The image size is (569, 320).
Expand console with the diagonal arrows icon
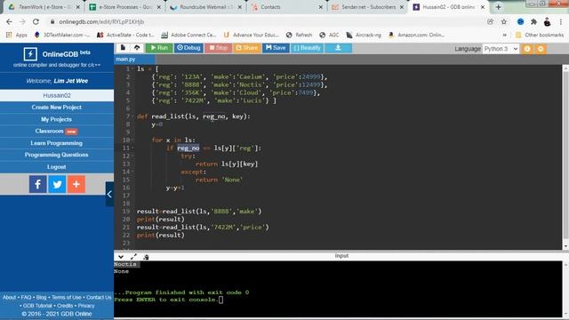pyautogui.click(x=133, y=257)
